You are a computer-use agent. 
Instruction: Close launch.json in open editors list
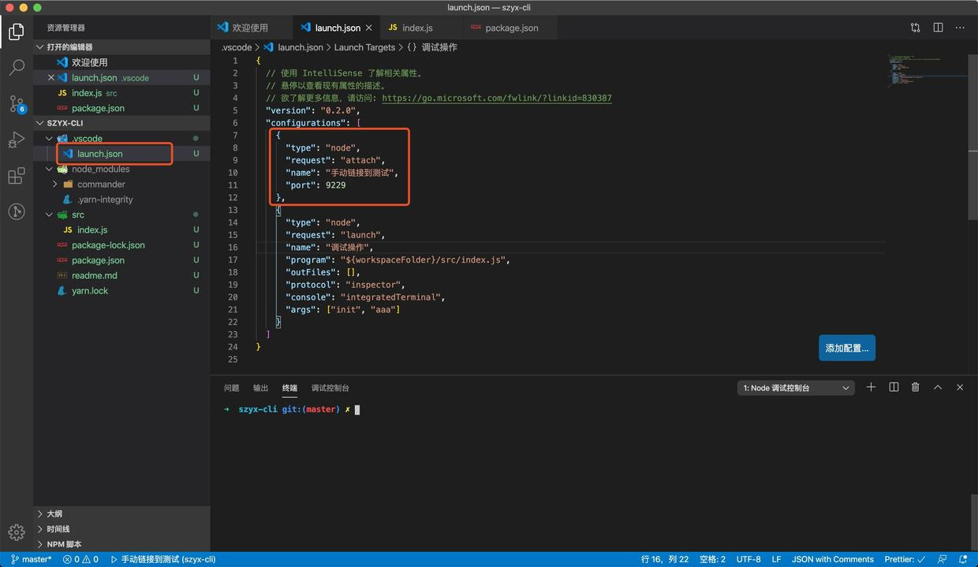[51, 77]
